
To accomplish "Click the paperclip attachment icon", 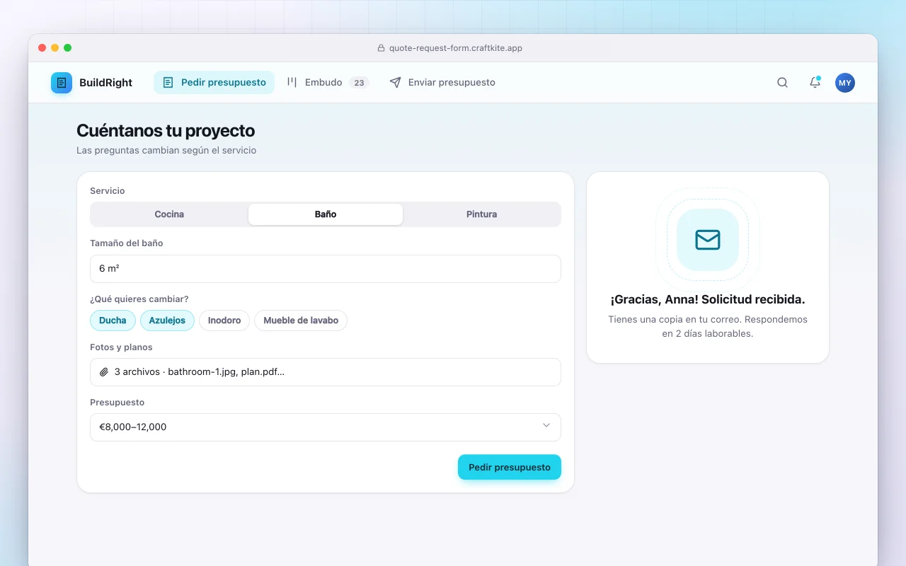I will (104, 372).
